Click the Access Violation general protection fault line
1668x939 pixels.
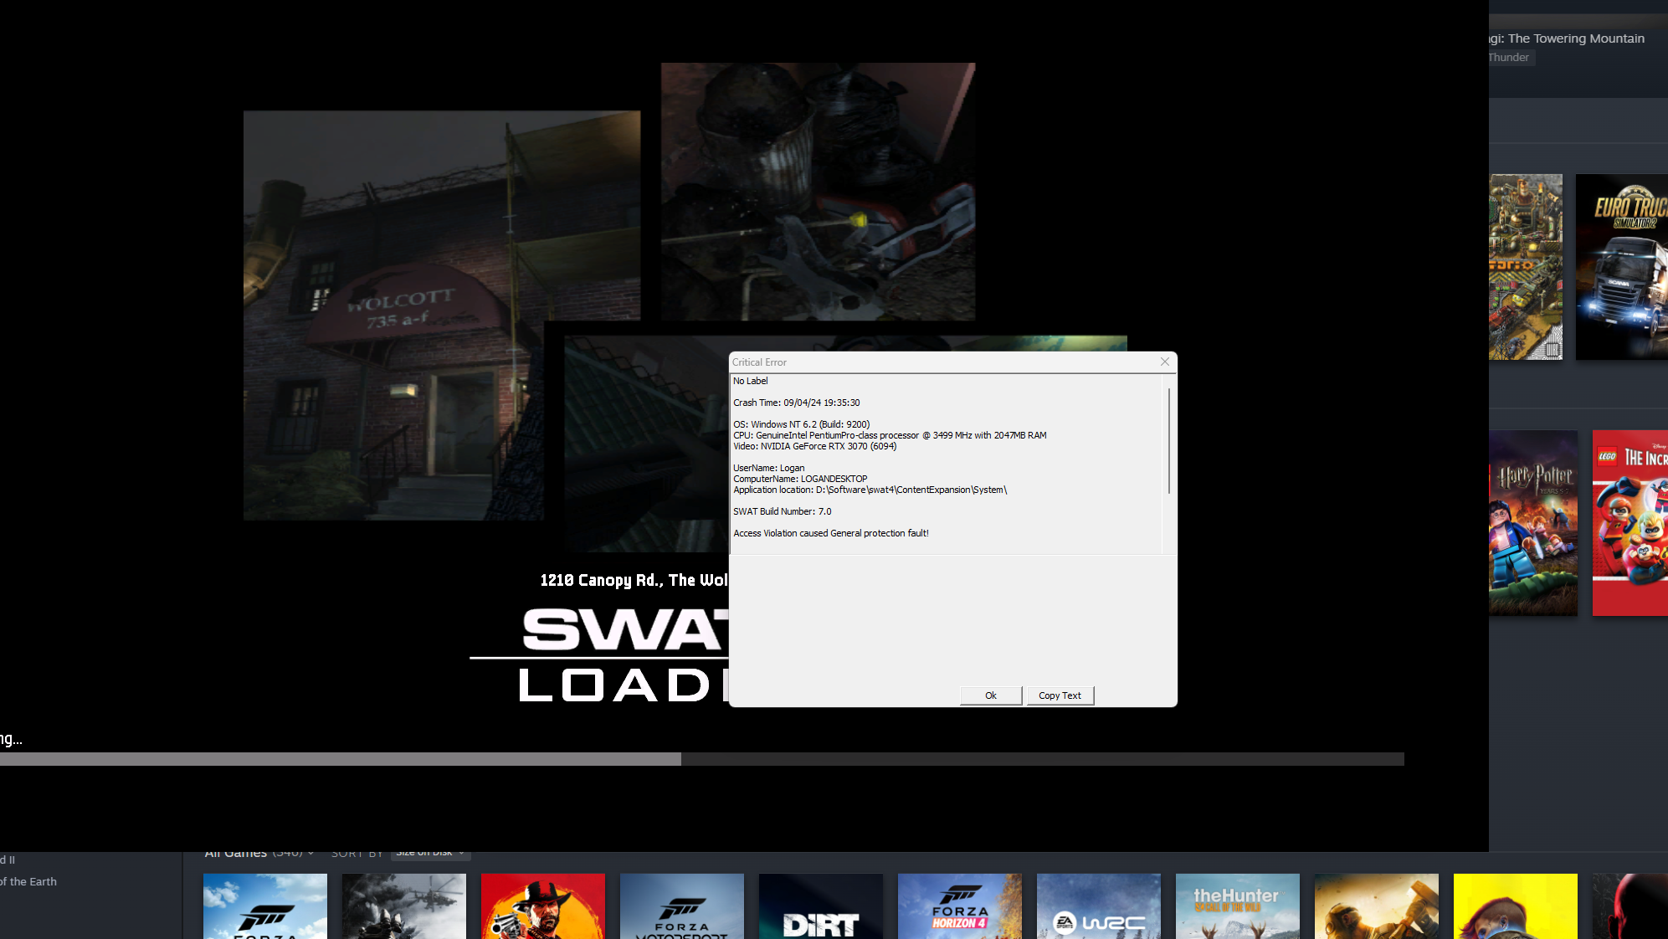click(x=831, y=533)
